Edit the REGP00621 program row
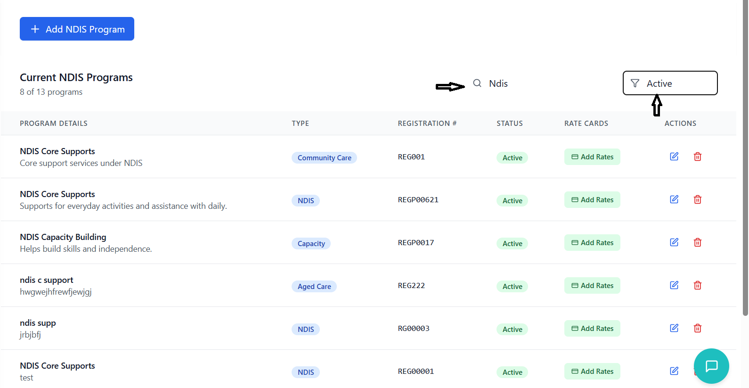This screenshot has height=388, width=749. click(x=674, y=199)
